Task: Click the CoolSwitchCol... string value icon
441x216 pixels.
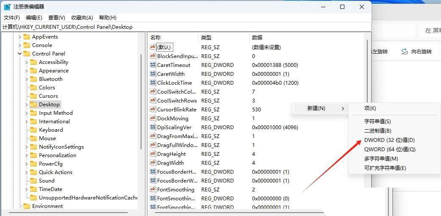Action: pos(153,91)
